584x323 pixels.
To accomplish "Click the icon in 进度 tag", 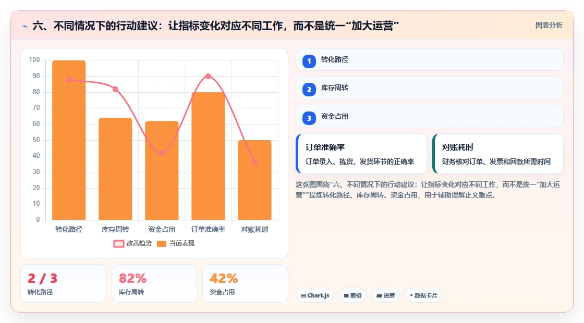I will pyautogui.click(x=379, y=295).
